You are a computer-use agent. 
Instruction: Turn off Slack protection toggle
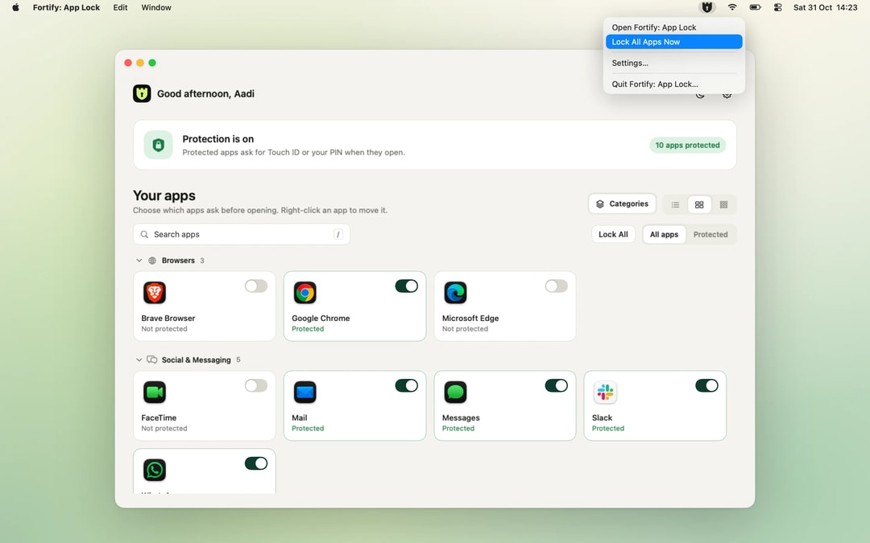(706, 385)
